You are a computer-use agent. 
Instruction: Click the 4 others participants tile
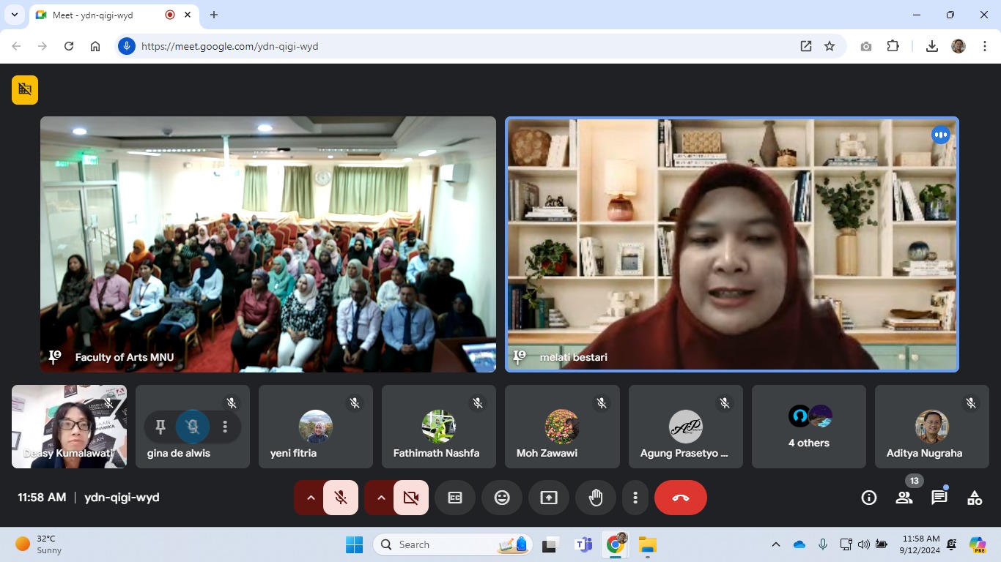(x=808, y=427)
